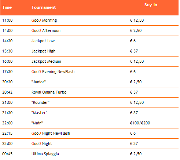Screen dimensions: 180x160
Task: Open Jackpot Medium tournament entry
Action: [46, 61]
